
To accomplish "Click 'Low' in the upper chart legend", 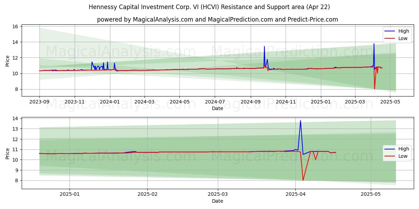I will click(403, 38).
